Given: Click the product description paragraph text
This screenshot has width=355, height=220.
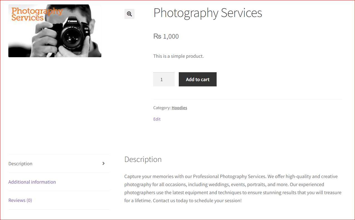Looking at the screenshot, I should pos(233,188).
